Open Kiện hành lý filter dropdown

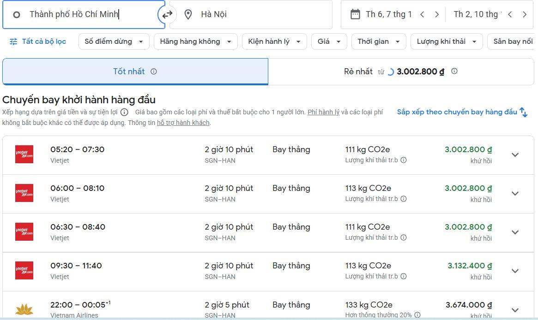coord(274,41)
